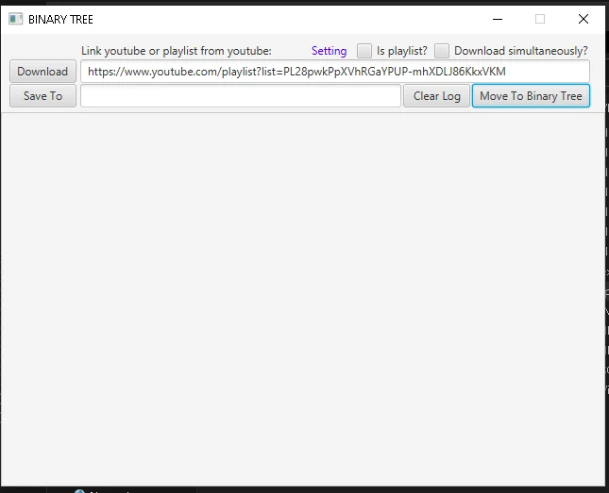Image resolution: width=609 pixels, height=493 pixels.
Task: Click Move To Binary Tree button
Action: tap(531, 96)
